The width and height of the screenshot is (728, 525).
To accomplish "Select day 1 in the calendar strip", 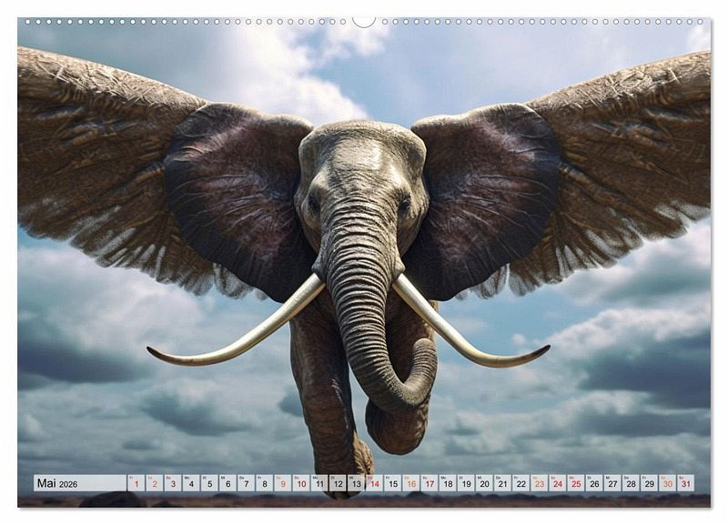I will tap(136, 483).
